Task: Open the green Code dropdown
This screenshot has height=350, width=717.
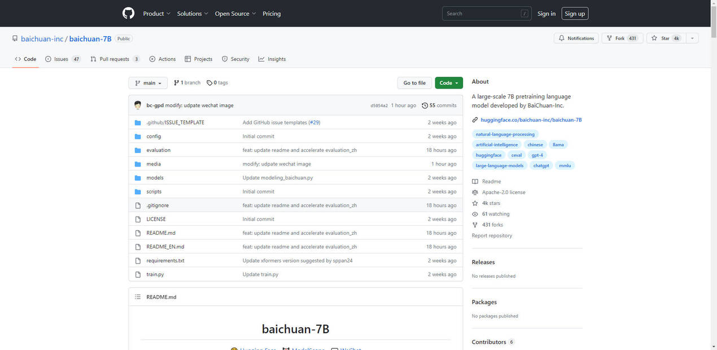Action: [x=448, y=82]
